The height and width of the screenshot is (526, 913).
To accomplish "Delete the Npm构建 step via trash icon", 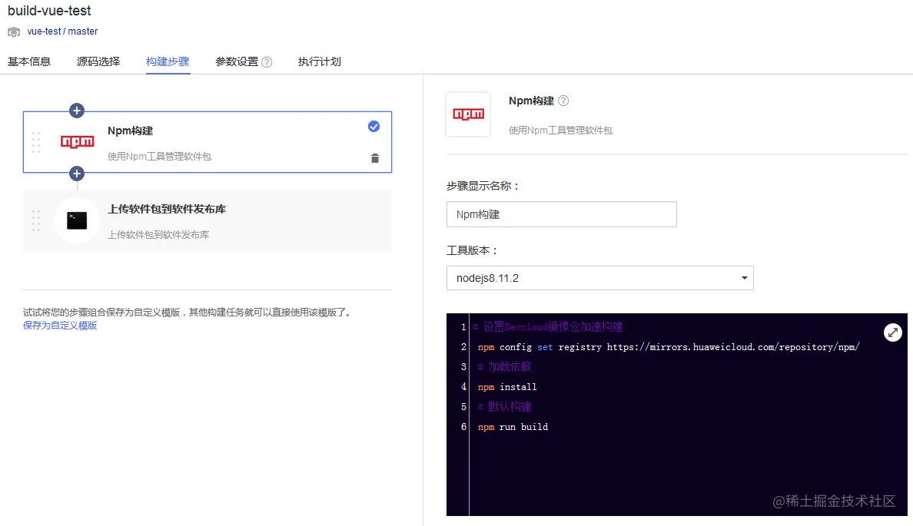I will pos(375,157).
